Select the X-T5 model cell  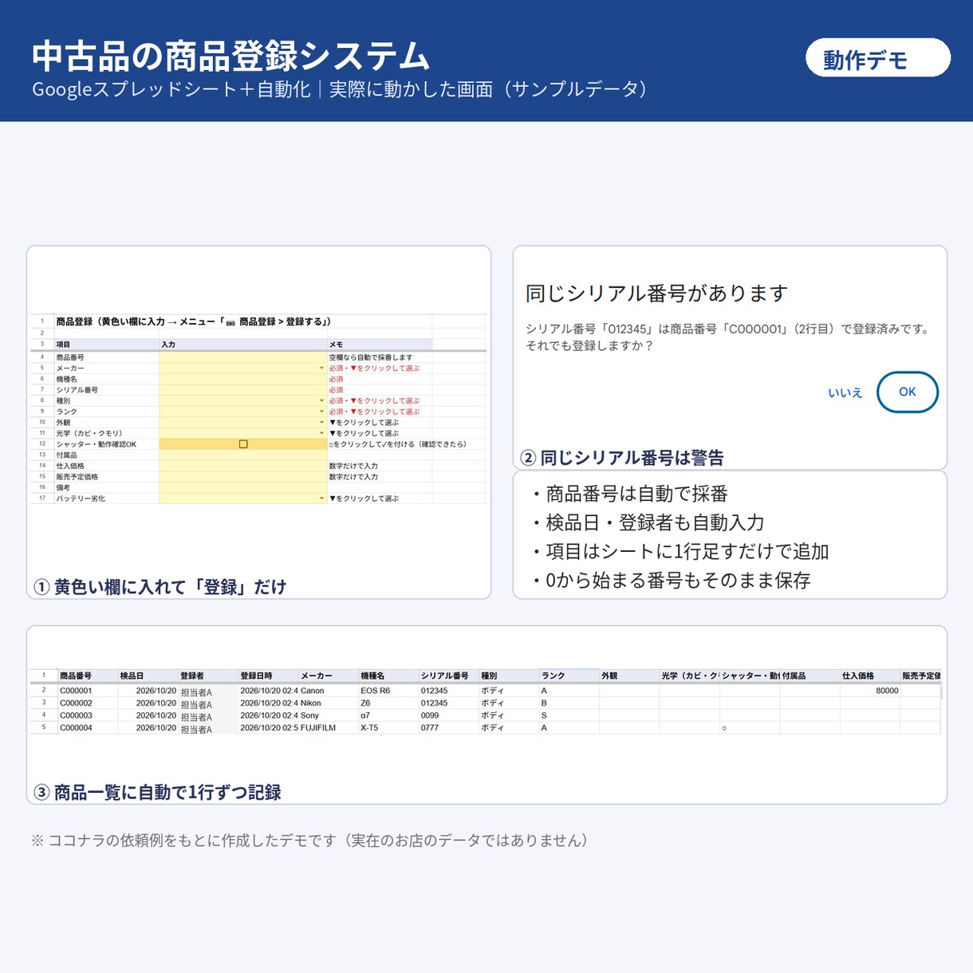388,728
